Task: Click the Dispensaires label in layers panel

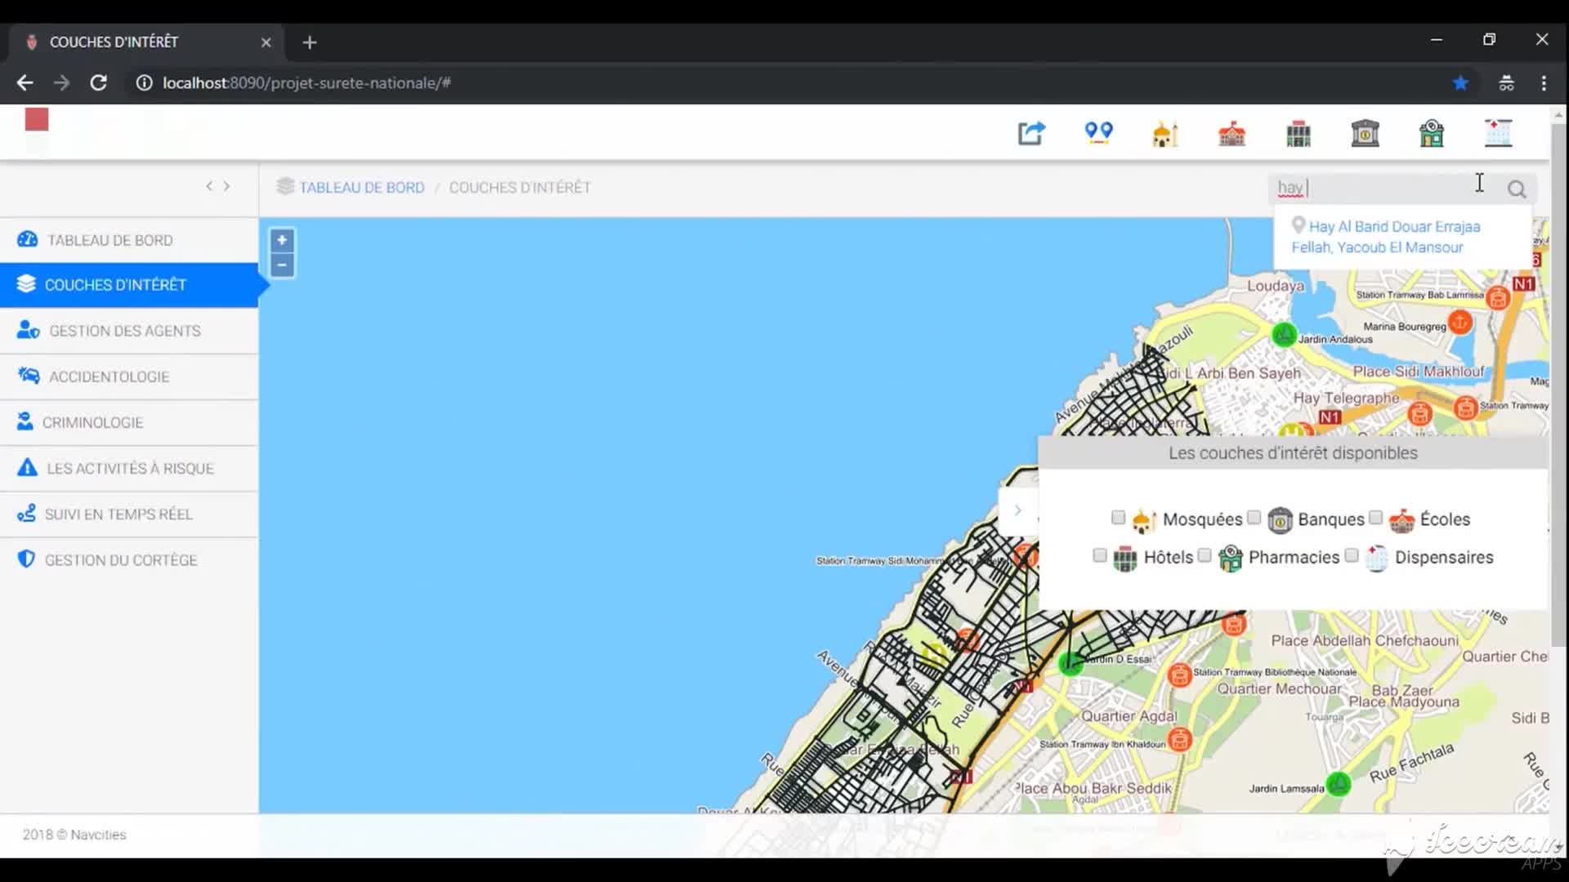Action: click(1444, 557)
